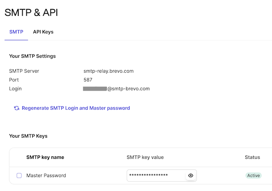Click the SMTP key value column header

pos(145,157)
